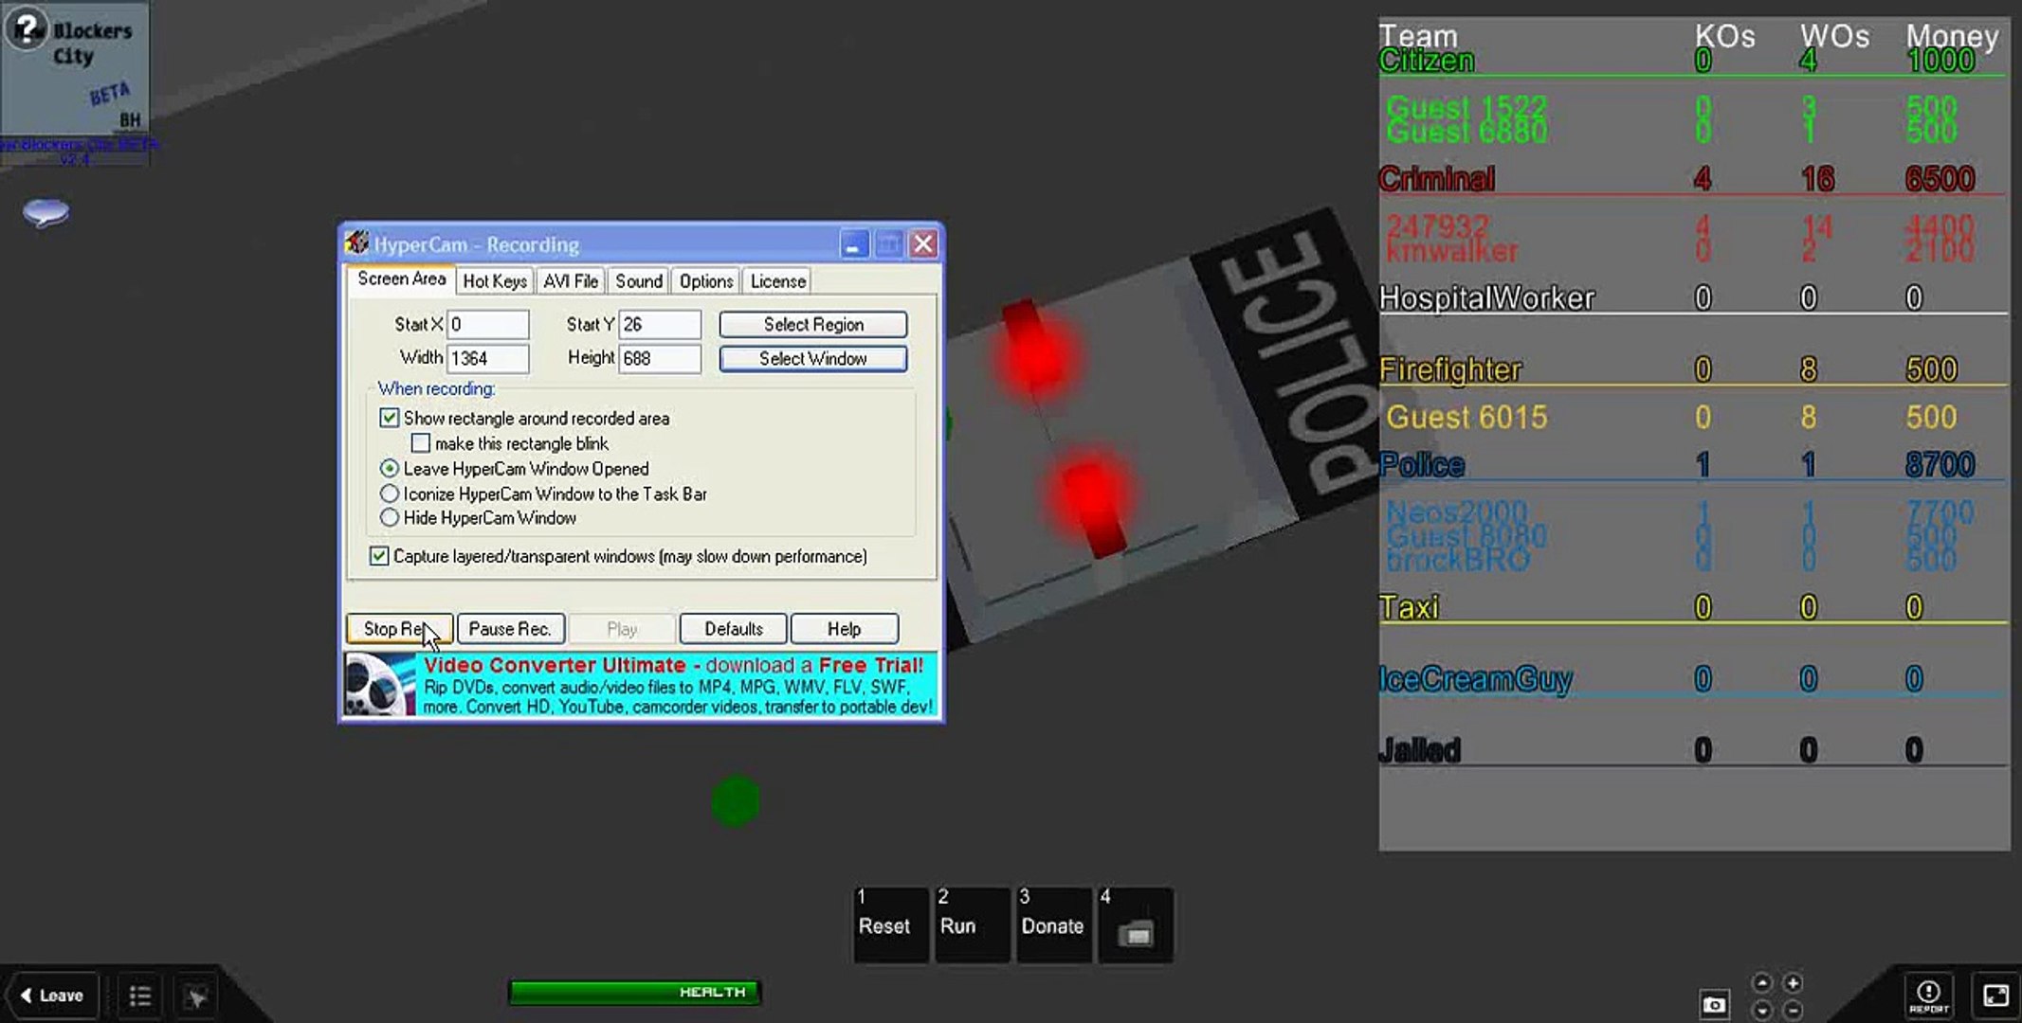Image resolution: width=2022 pixels, height=1023 pixels.
Task: Open the AVI File tab
Action: coord(570,281)
